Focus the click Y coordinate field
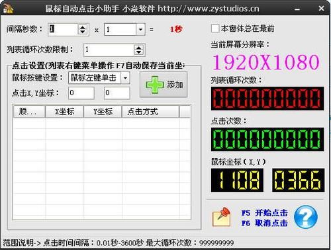Viewport: 331px width, 250px height. [117, 93]
